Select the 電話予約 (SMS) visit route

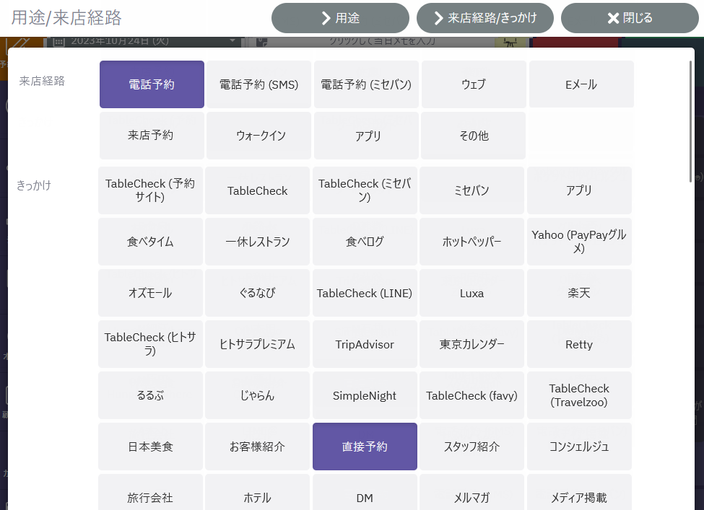pos(258,84)
